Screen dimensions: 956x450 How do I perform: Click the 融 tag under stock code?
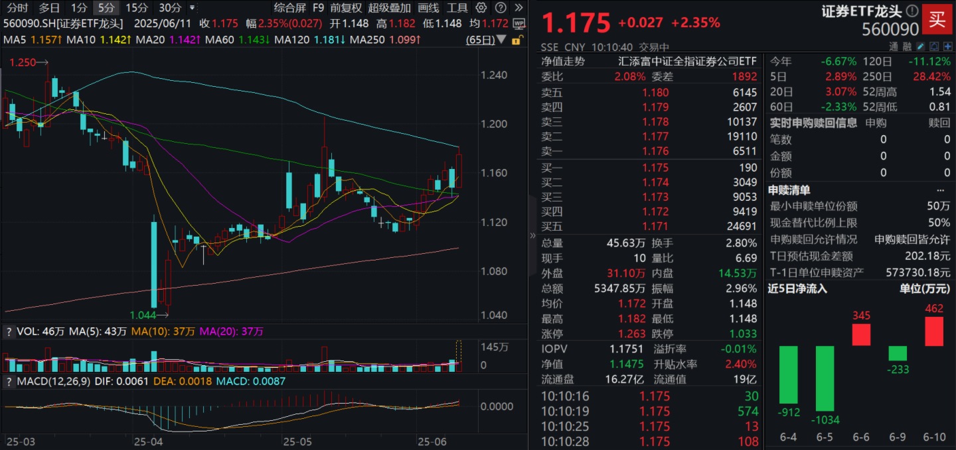click(908, 47)
